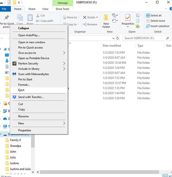This screenshot has width=172, height=177.
Task: Click the Select none button
Action: [x=155, y=21]
